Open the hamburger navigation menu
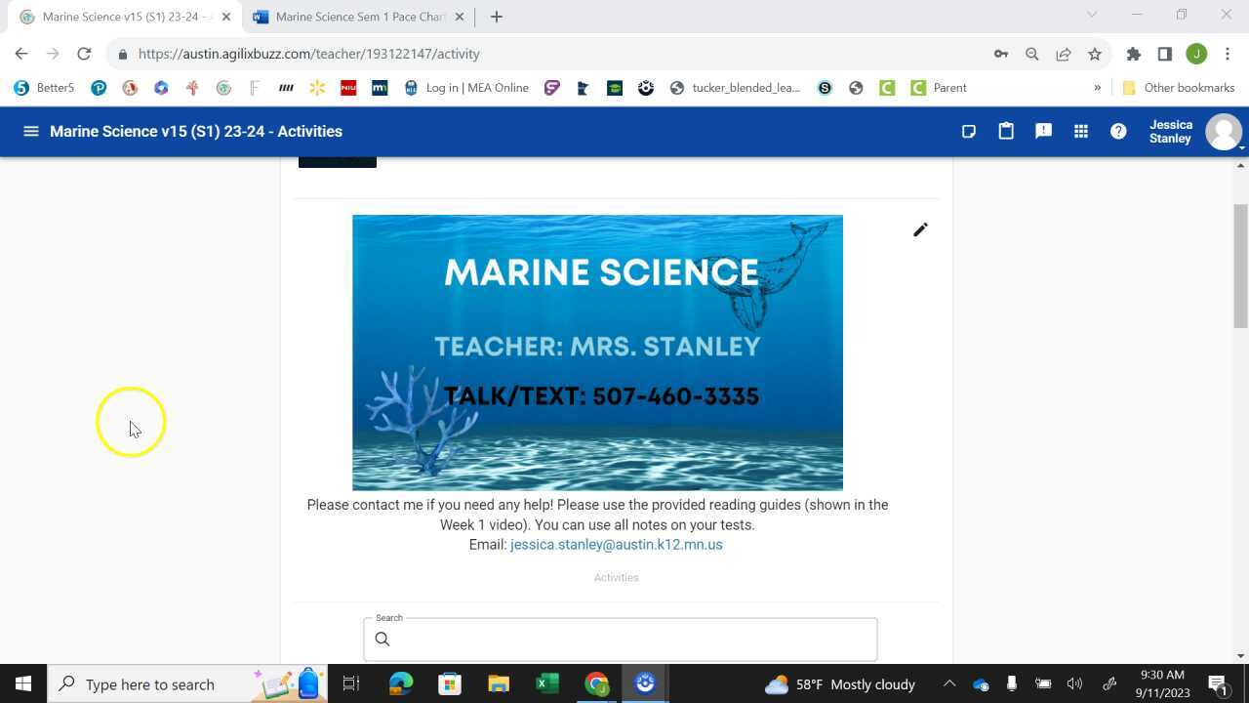The width and height of the screenshot is (1249, 703). click(30, 131)
